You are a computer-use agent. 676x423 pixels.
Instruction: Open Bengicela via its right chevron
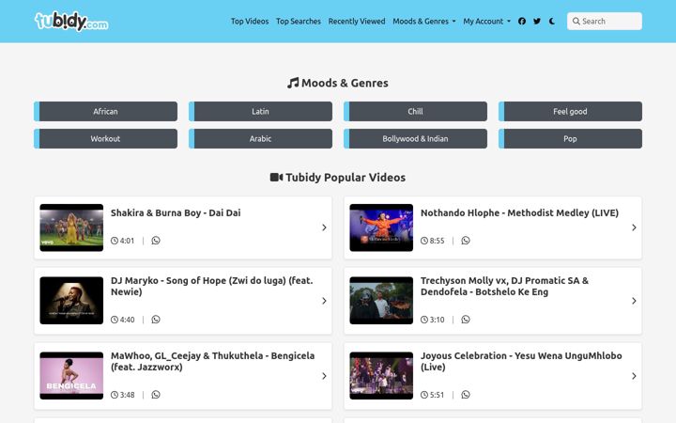(324, 376)
